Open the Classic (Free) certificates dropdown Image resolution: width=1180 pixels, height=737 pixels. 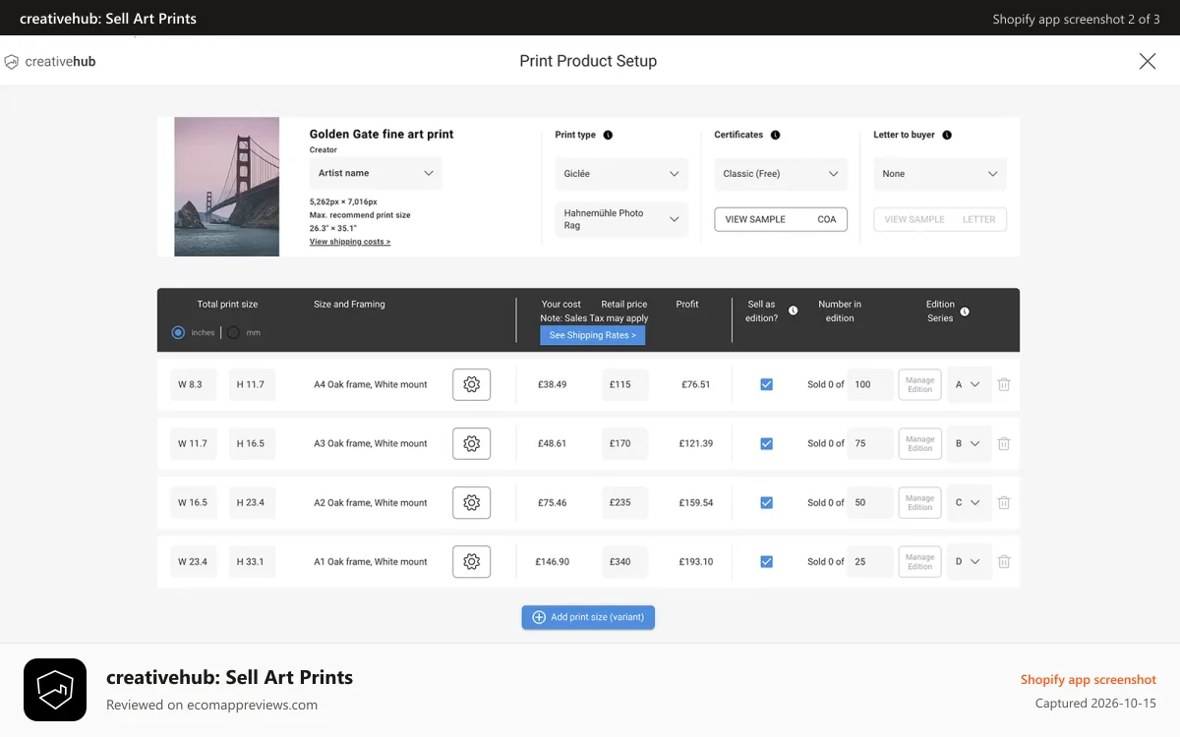pos(781,174)
